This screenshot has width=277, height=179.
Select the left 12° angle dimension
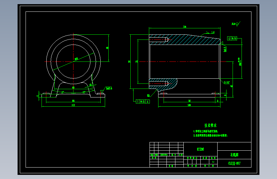(x=62, y=92)
